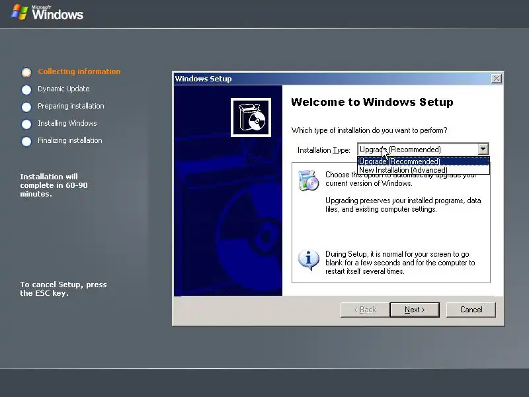Screen dimensions: 529x397
Task: Click the 'During Setup, it is normal' paragraph
Action: pyautogui.click(x=400, y=263)
